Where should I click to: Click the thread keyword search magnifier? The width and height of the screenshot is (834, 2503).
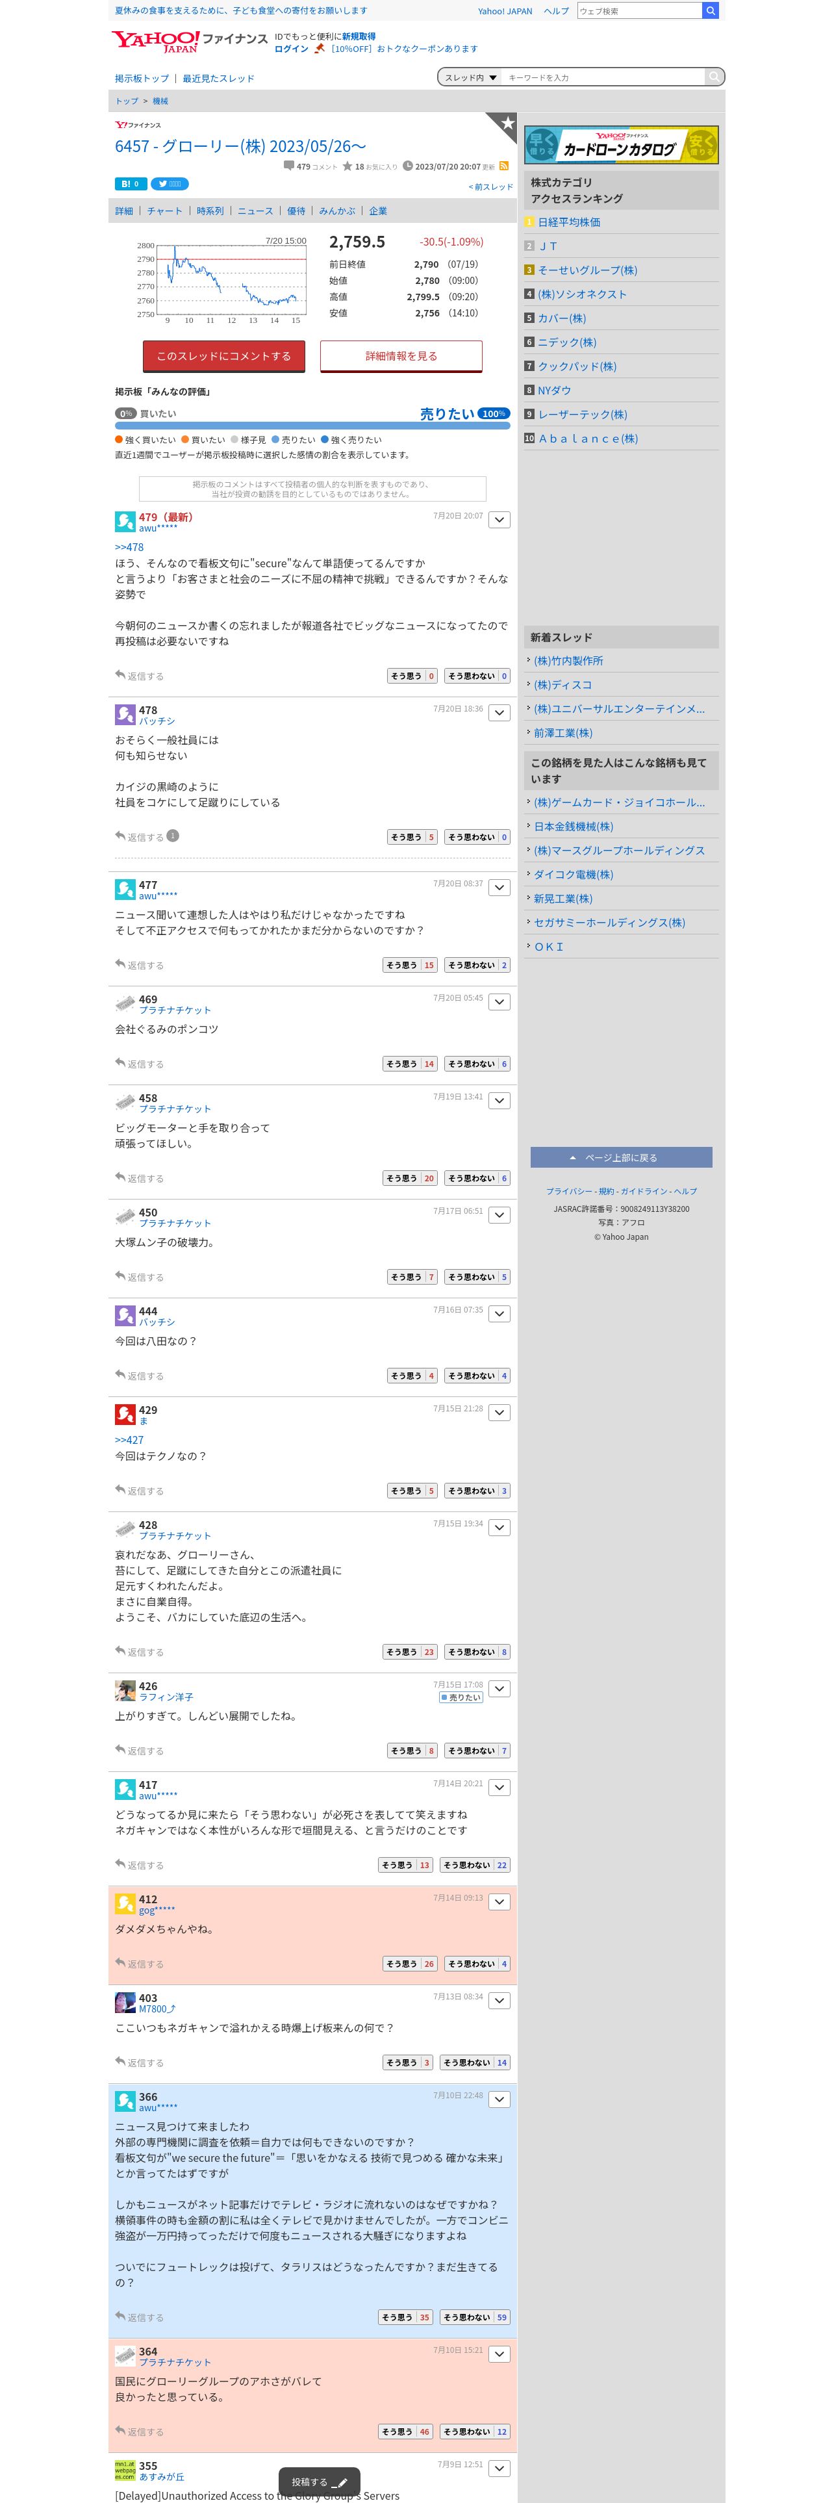click(714, 77)
